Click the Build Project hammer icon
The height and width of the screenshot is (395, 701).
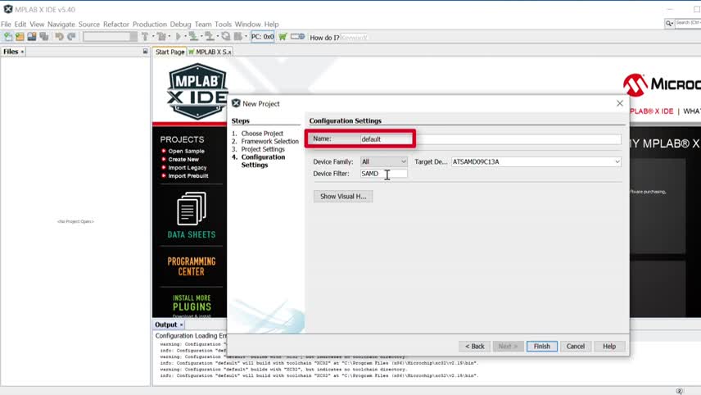coord(145,37)
